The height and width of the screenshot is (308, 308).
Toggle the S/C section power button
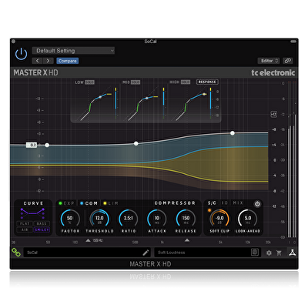click(x=257, y=204)
